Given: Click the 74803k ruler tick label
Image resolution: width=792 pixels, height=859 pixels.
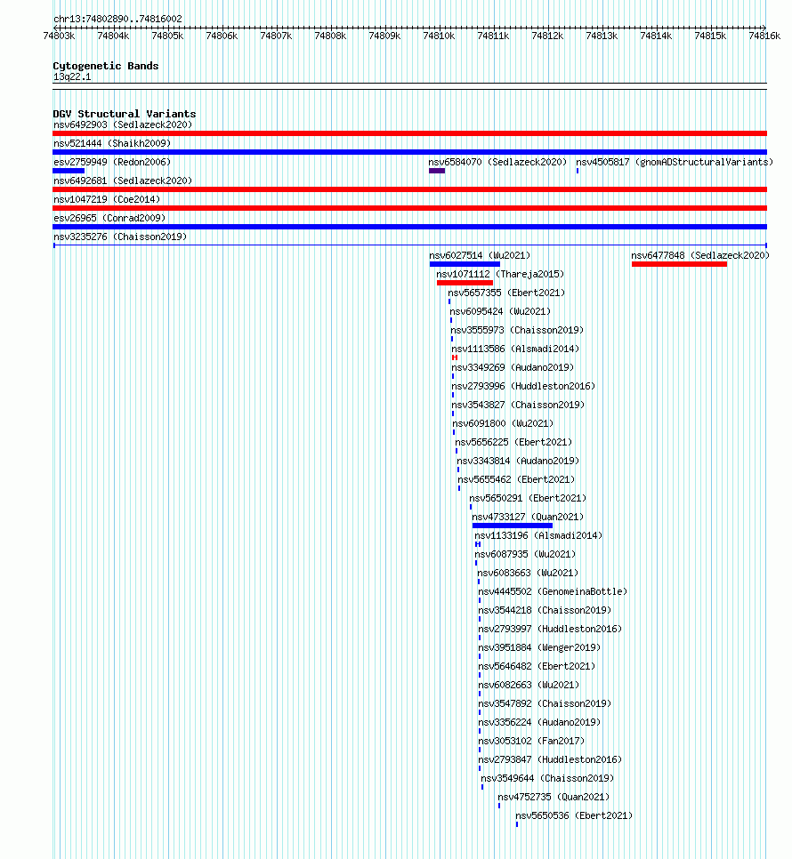Looking at the screenshot, I should (x=60, y=36).
